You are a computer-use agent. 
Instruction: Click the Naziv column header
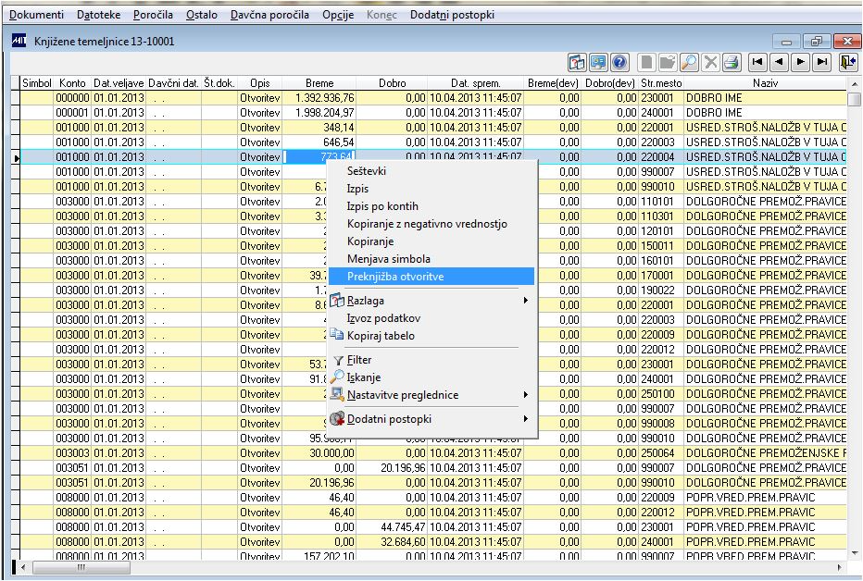pos(764,83)
